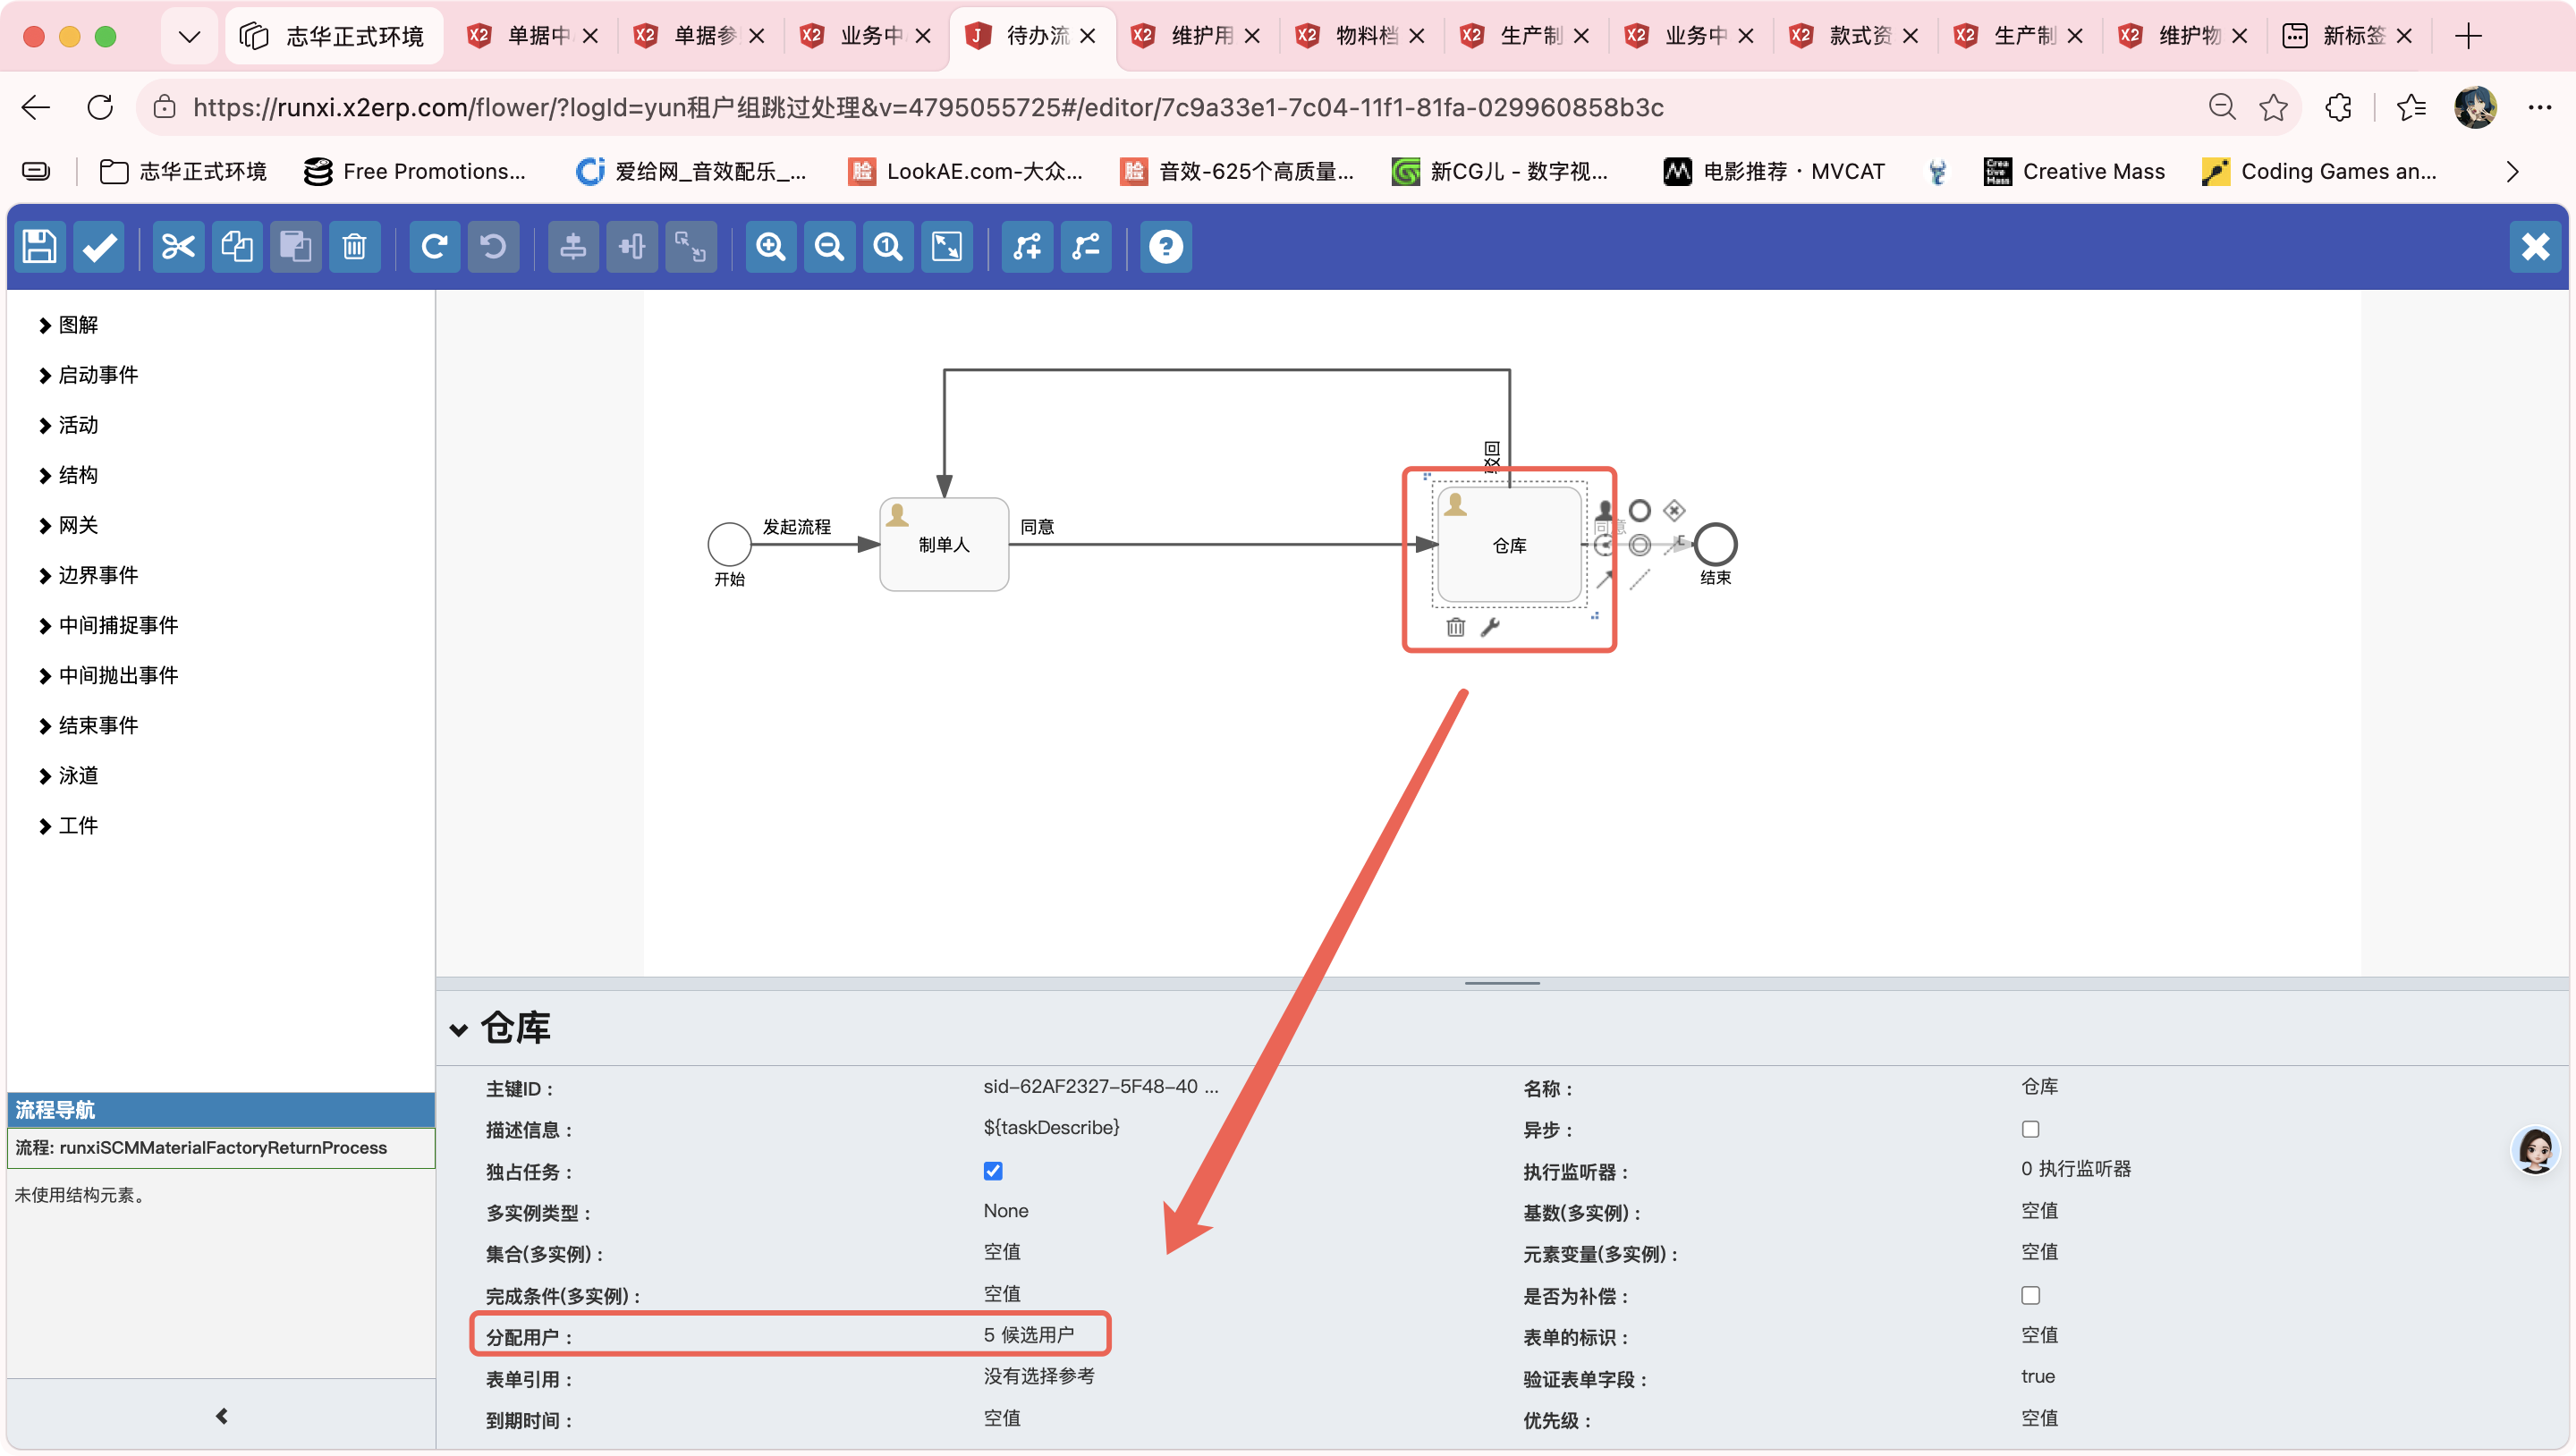Switch to the 款式资 browser tab
The image size is (2576, 1456).
click(1854, 36)
